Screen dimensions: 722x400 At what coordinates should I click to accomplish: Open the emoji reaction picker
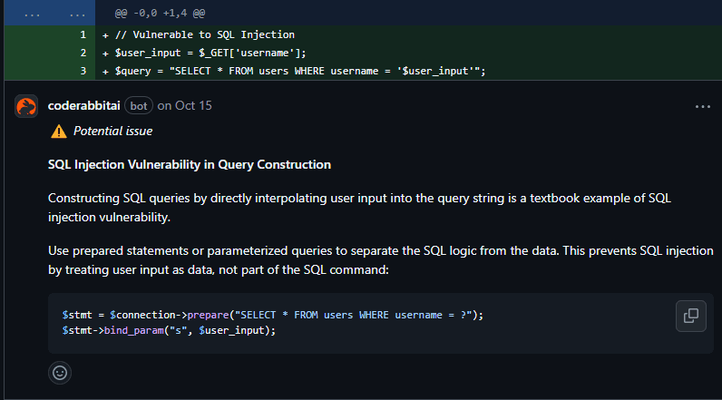tap(60, 372)
